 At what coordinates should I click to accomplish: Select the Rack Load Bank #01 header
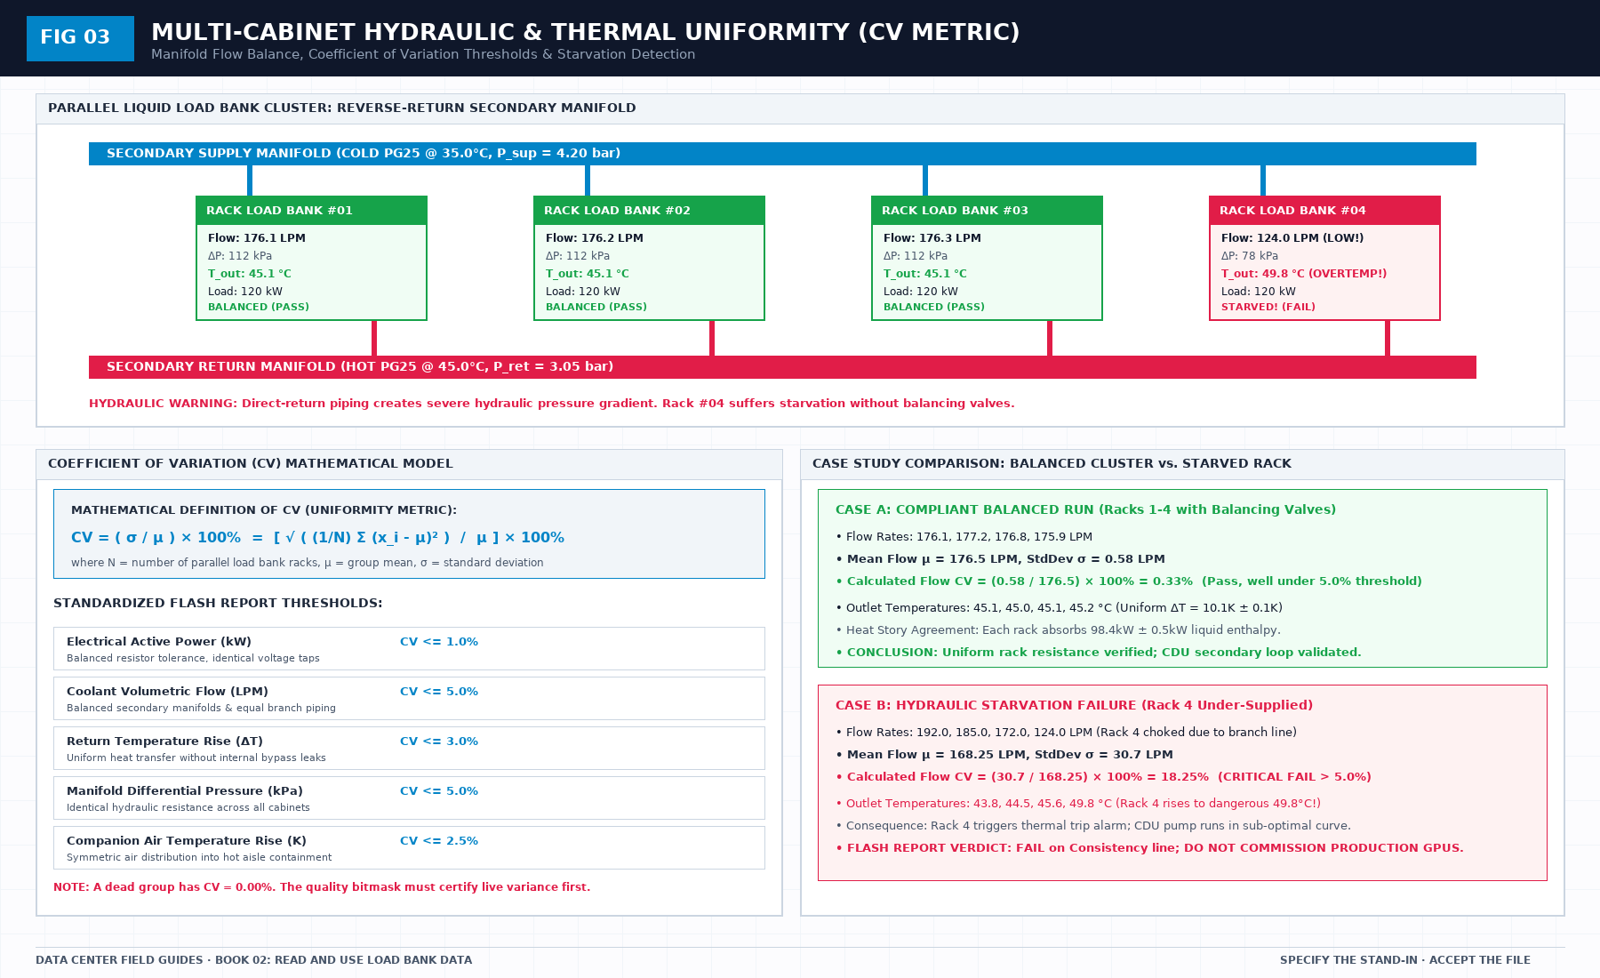click(x=311, y=211)
